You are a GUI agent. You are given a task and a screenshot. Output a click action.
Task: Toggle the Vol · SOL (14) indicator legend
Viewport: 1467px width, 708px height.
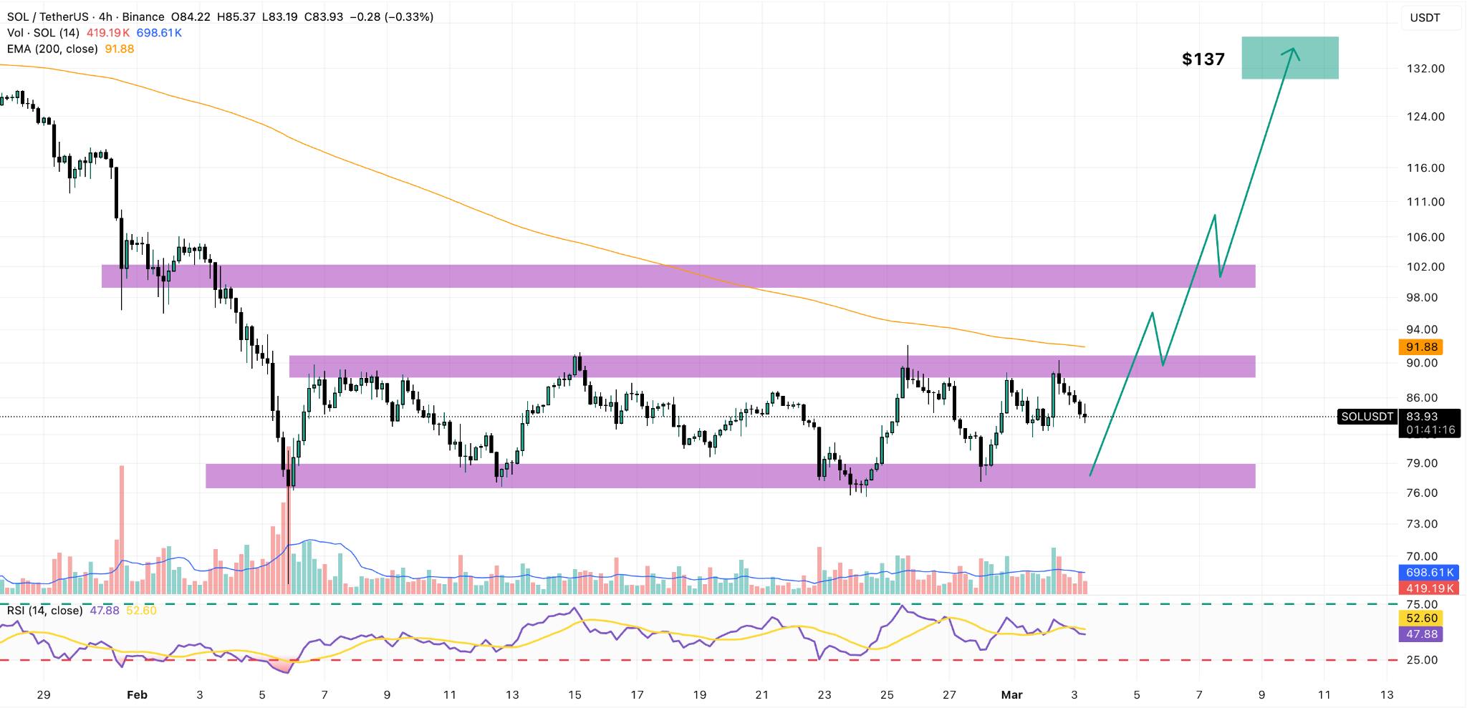(43, 32)
